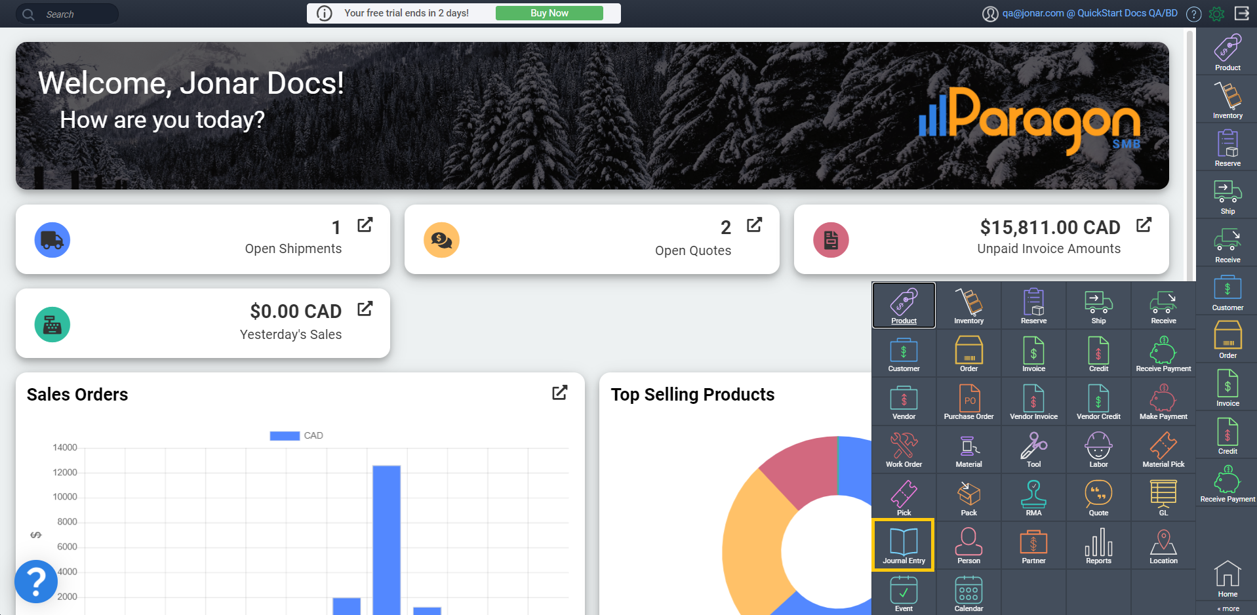Click Credit in the right sidebar
The height and width of the screenshot is (615, 1257).
click(1227, 435)
